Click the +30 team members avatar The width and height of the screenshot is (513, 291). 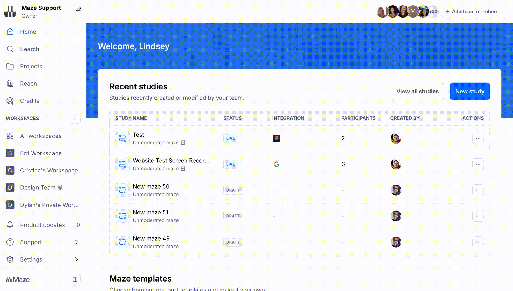pyautogui.click(x=434, y=12)
